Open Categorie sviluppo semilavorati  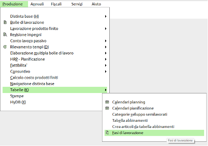tap(140, 114)
